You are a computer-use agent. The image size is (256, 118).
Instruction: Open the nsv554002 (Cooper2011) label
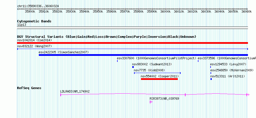point(160,76)
